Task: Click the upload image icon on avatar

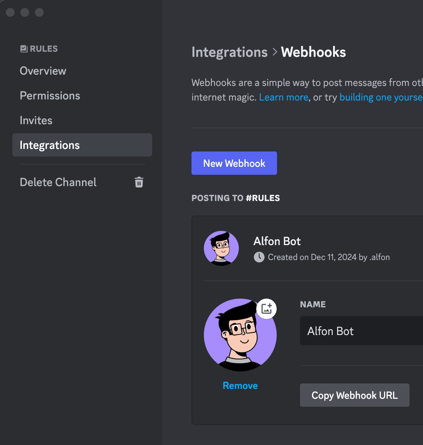Action: point(266,309)
